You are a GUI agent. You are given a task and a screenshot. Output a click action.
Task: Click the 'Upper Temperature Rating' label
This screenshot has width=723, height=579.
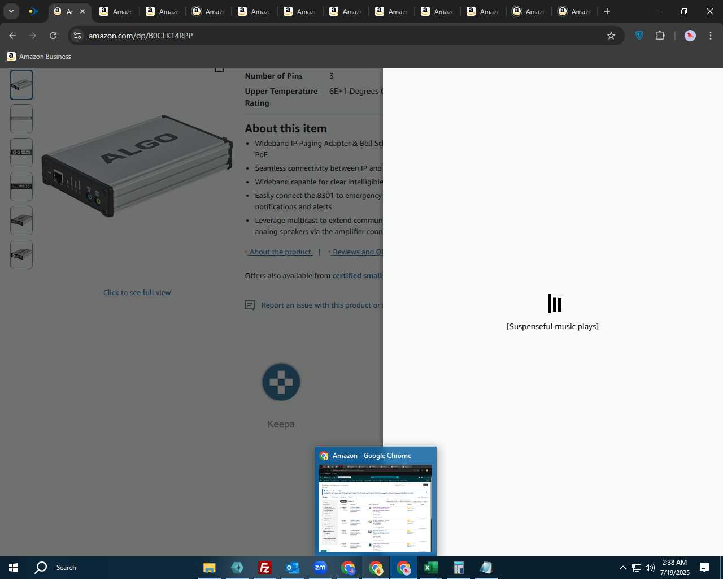(x=281, y=97)
